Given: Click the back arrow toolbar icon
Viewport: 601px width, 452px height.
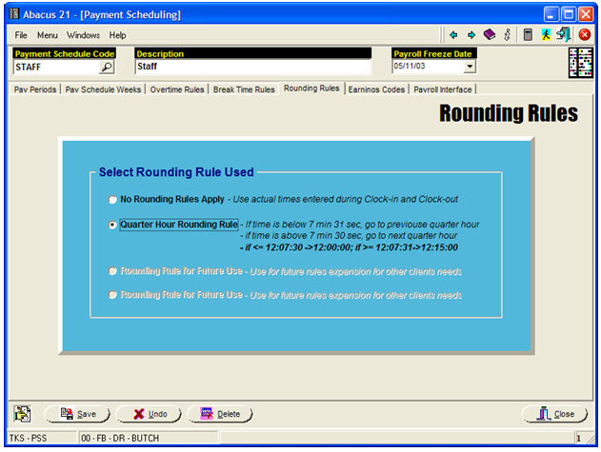Looking at the screenshot, I should [x=454, y=35].
